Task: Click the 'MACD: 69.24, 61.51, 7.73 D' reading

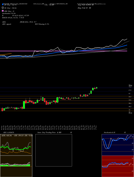Action: [13, 18]
